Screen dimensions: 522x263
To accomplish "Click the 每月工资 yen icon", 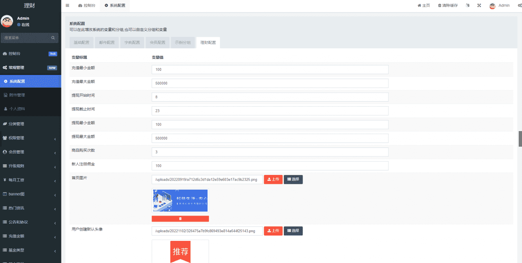I will 5,180.
